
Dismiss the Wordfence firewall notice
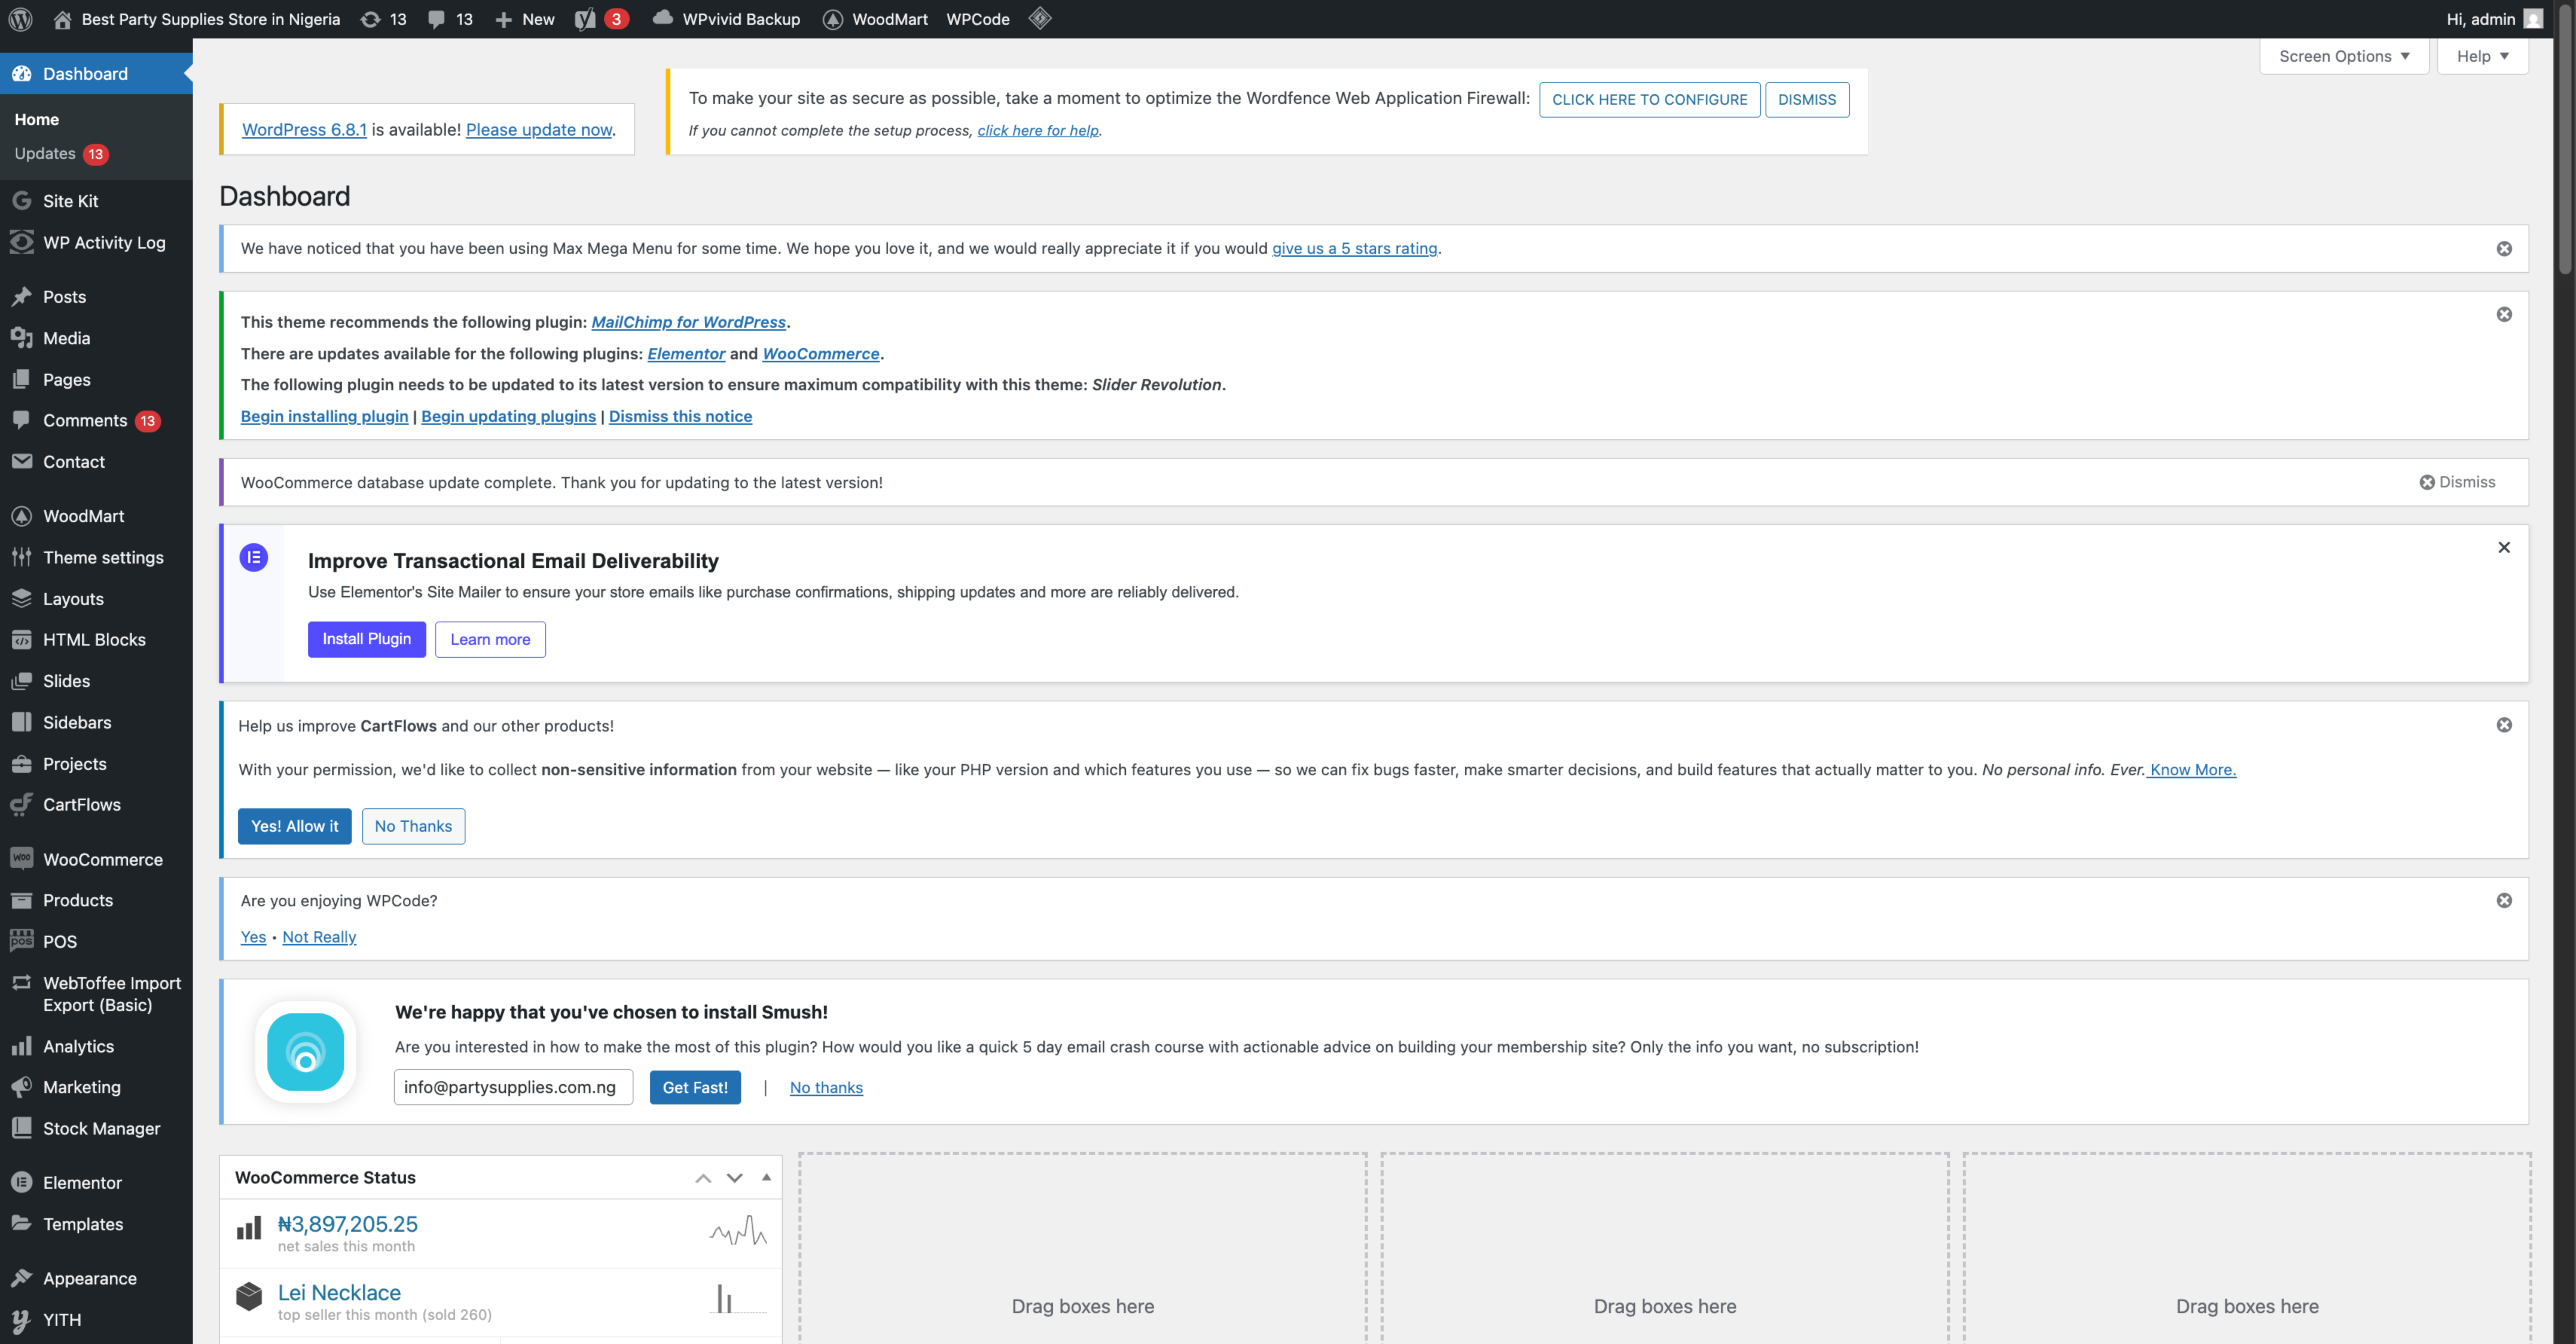click(1807, 100)
